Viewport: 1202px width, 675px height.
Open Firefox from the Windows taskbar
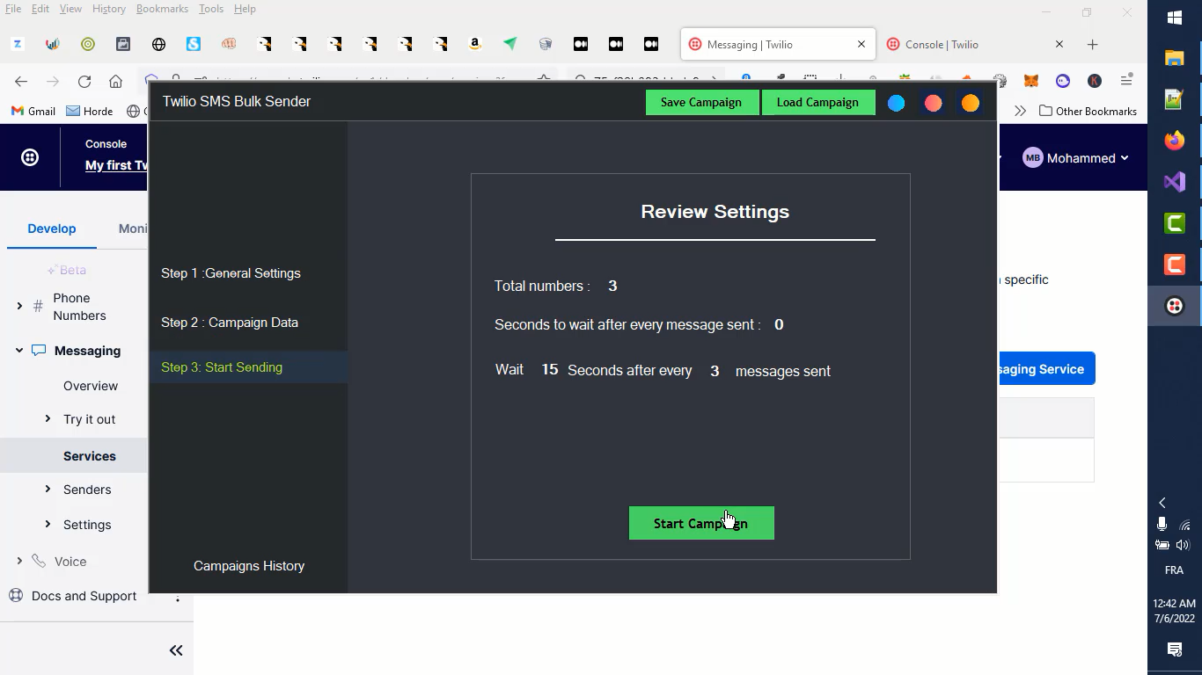(1175, 141)
